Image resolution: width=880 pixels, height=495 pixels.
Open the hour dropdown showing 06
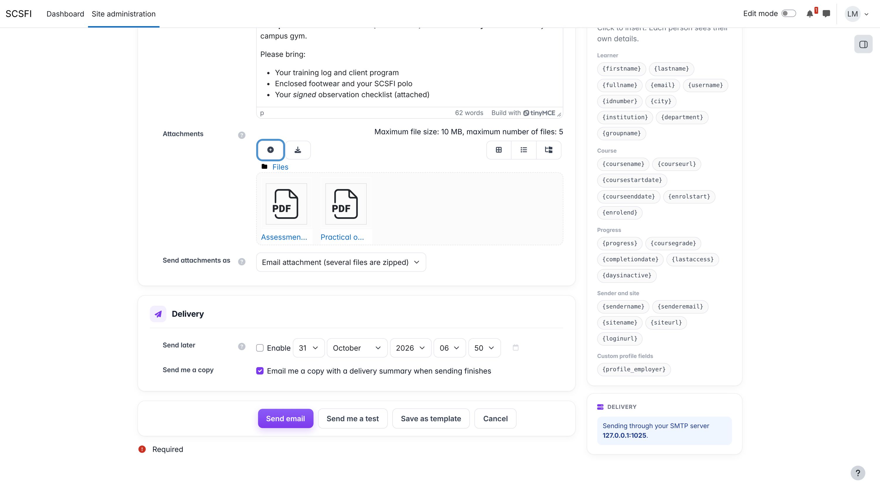(x=450, y=348)
